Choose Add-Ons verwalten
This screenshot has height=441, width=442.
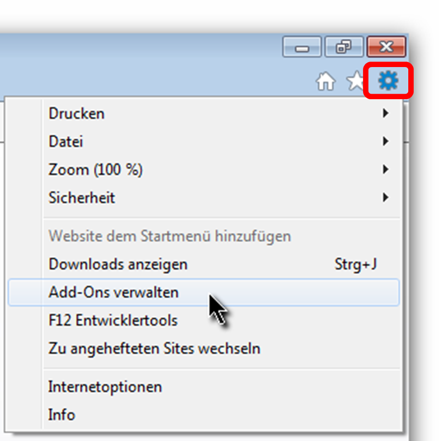(203, 292)
